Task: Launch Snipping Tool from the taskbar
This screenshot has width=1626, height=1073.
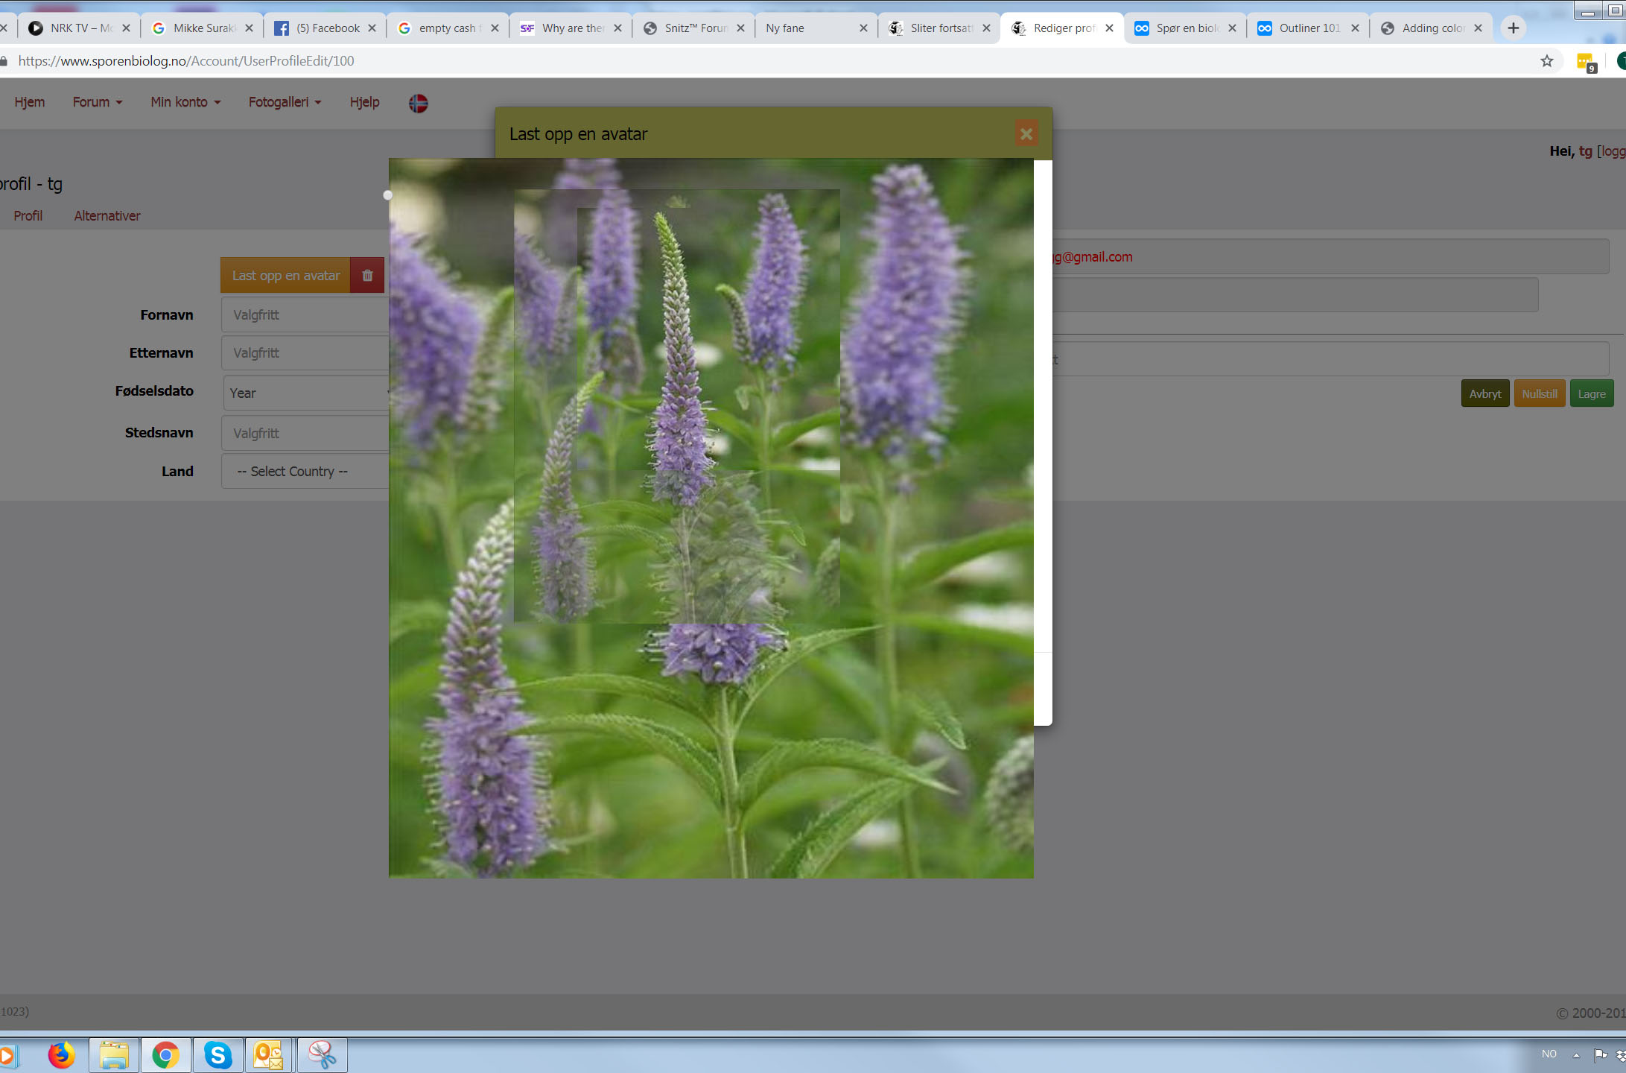Action: coord(322,1055)
